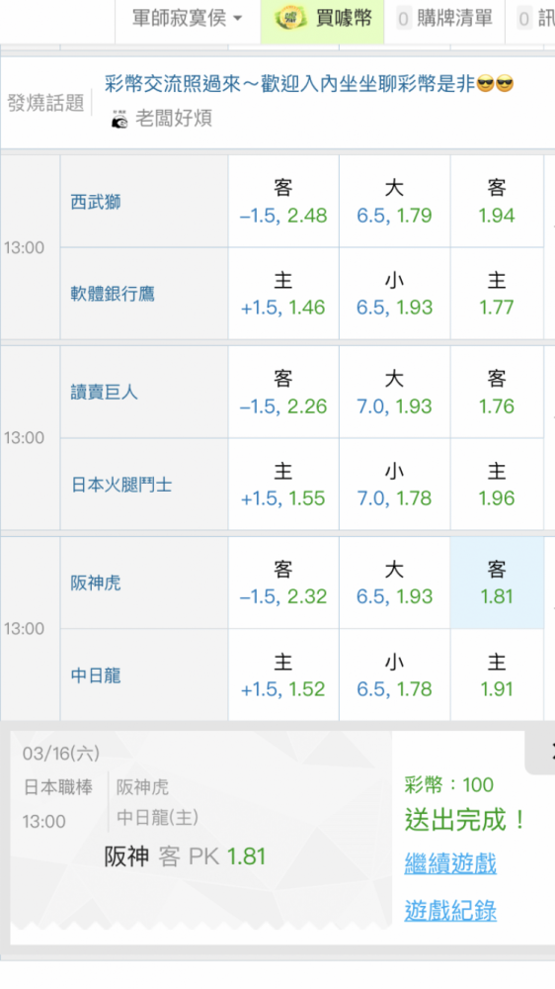The width and height of the screenshot is (555, 989).
Task: Select 讀賣巨人 away odds 1.76
Action: click(497, 392)
